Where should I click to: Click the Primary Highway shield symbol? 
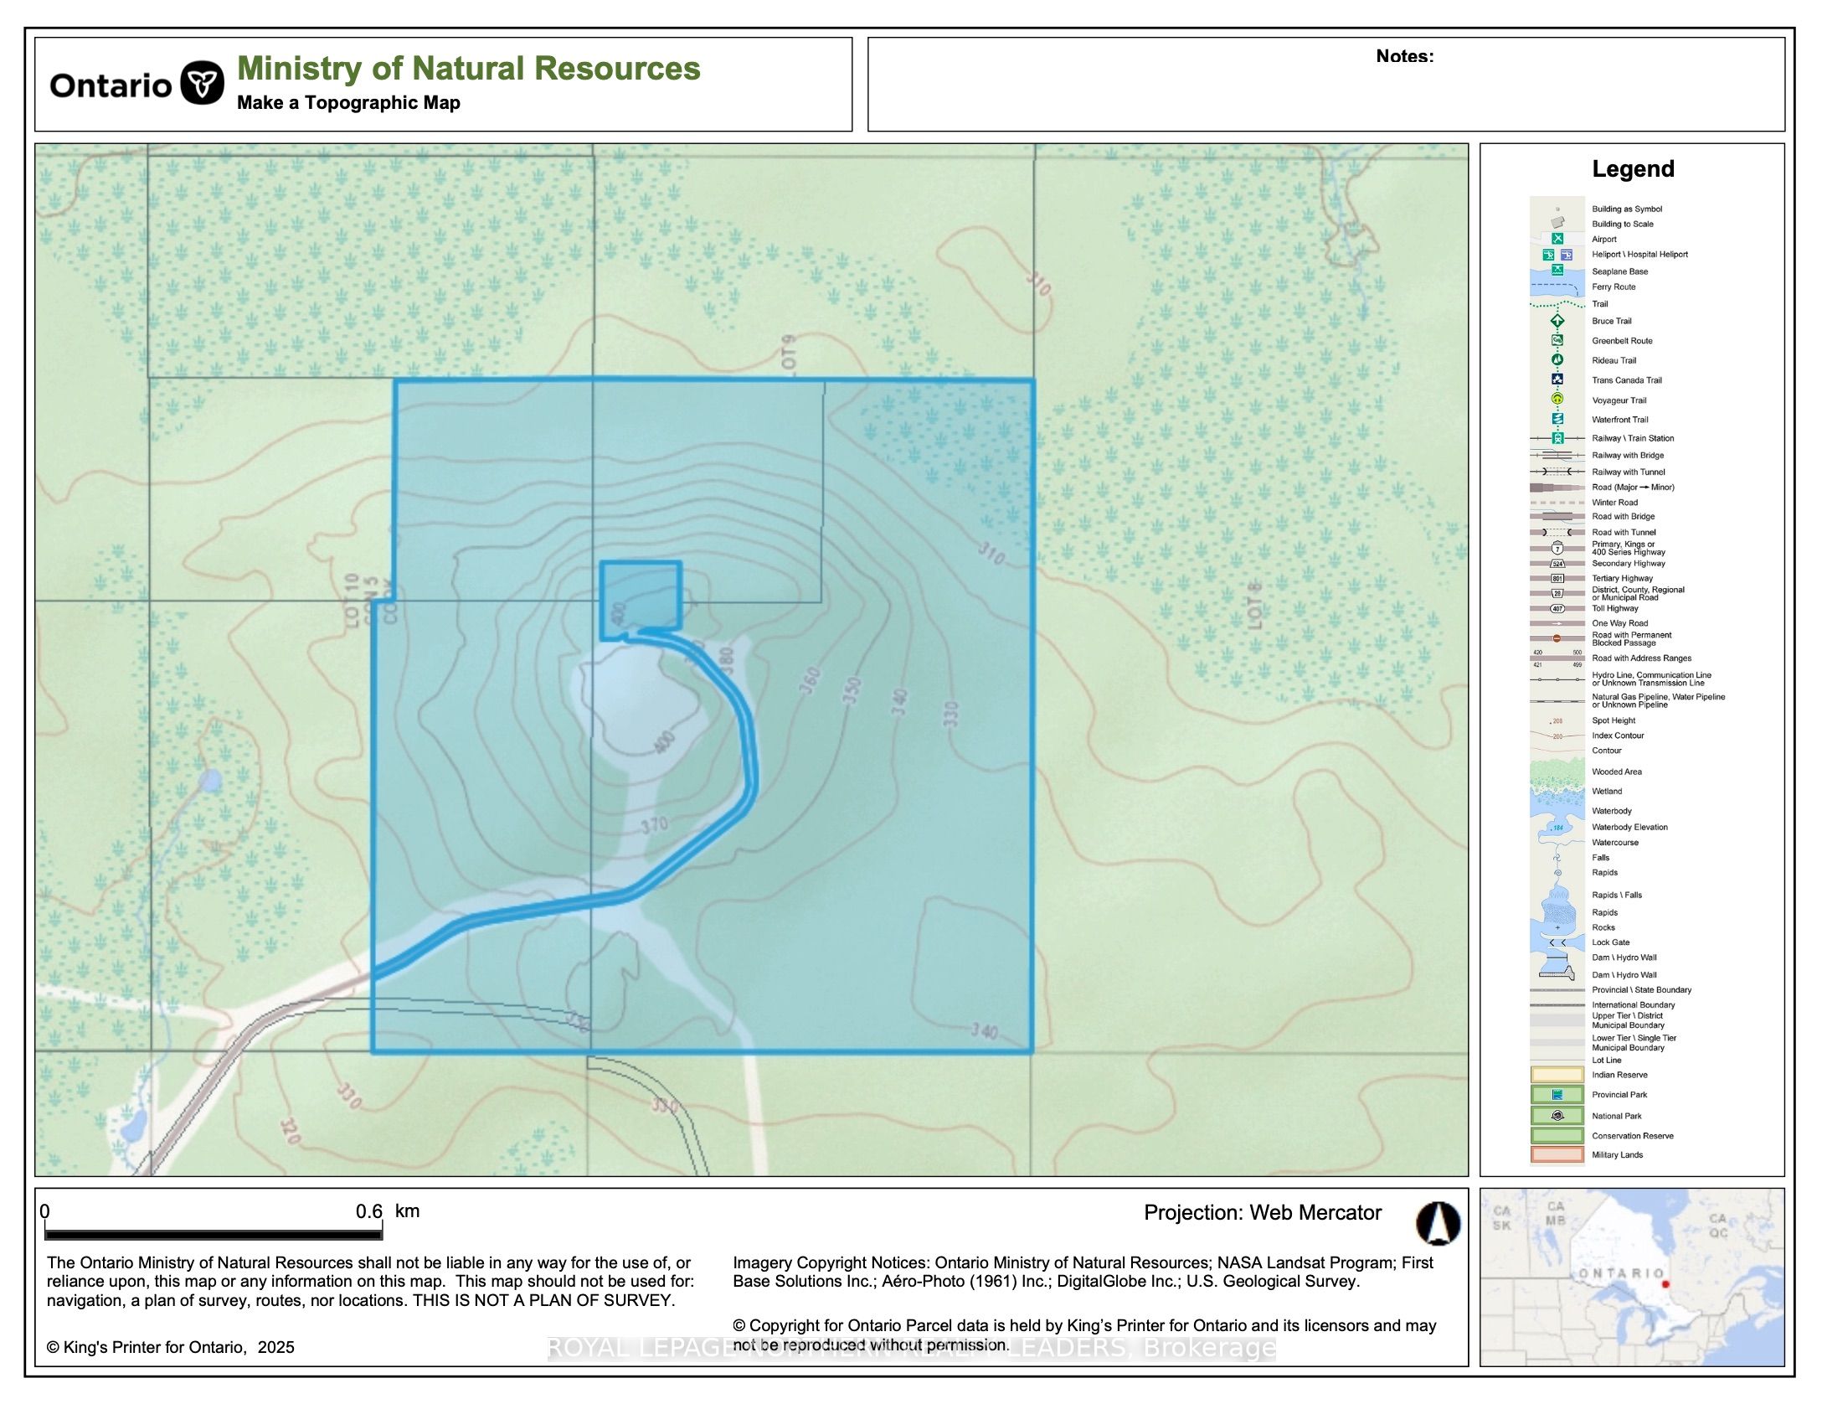point(1557,548)
